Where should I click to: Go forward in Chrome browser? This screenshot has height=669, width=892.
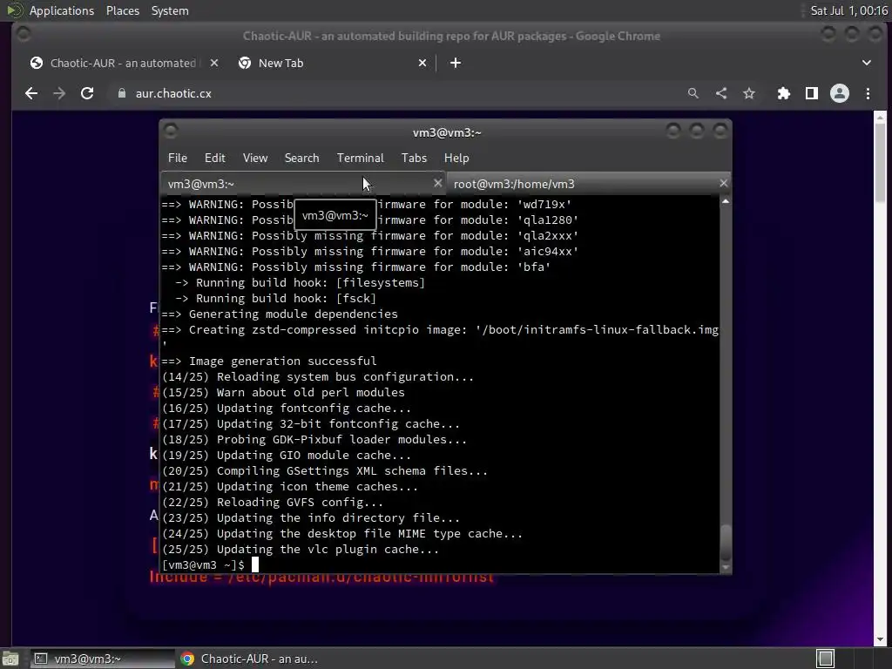click(x=59, y=93)
